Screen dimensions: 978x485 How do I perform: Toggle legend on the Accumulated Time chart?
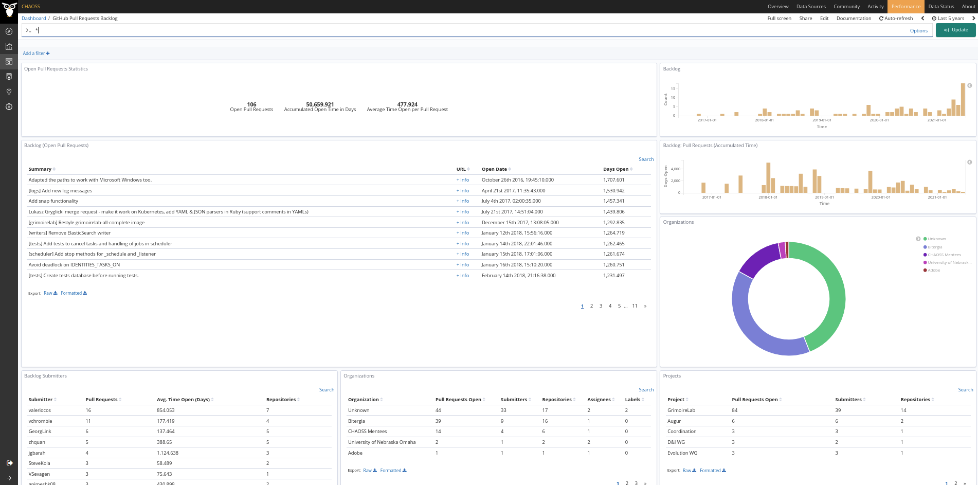[969, 162]
